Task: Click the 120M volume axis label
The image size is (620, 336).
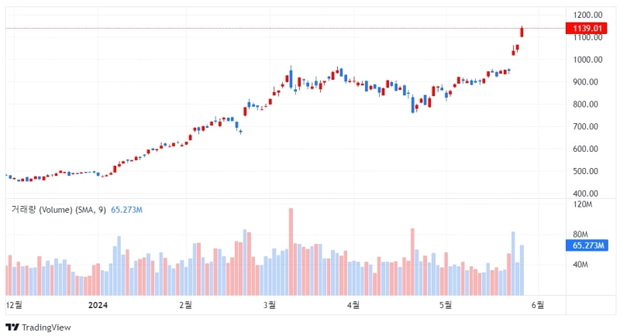Action: click(x=582, y=204)
